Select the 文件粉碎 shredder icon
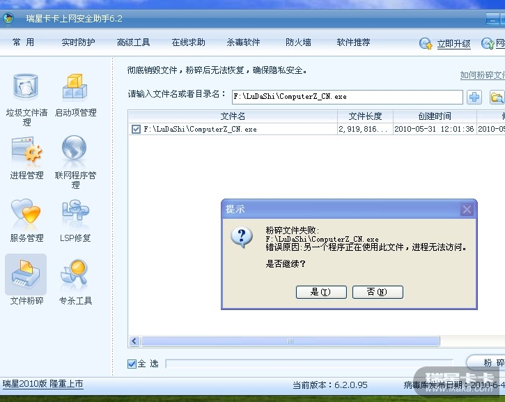The image size is (505, 402). pyautogui.click(x=26, y=274)
